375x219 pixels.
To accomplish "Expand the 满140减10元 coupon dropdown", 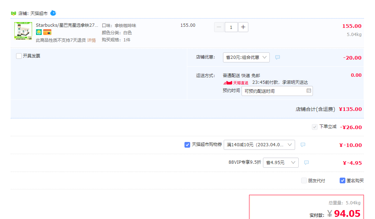I will coord(259,145).
